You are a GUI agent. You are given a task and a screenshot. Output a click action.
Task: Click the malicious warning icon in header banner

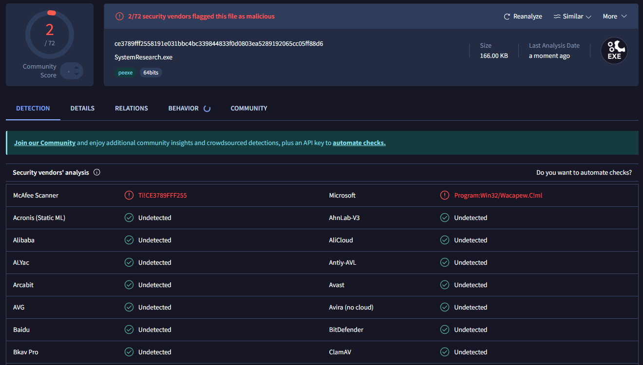(119, 17)
